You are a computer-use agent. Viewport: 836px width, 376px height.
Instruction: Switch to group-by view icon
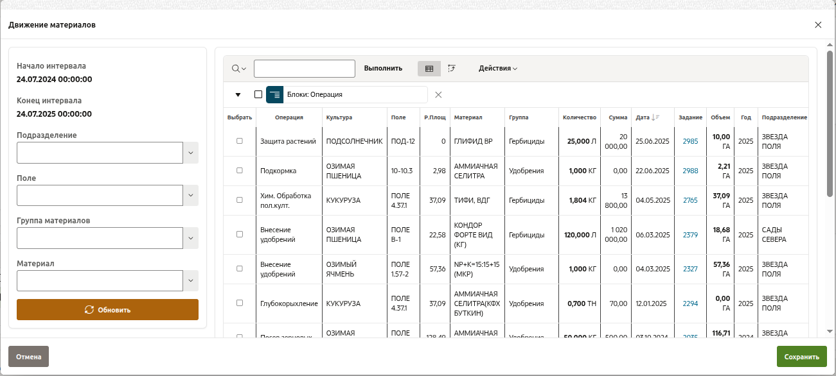pyautogui.click(x=452, y=69)
